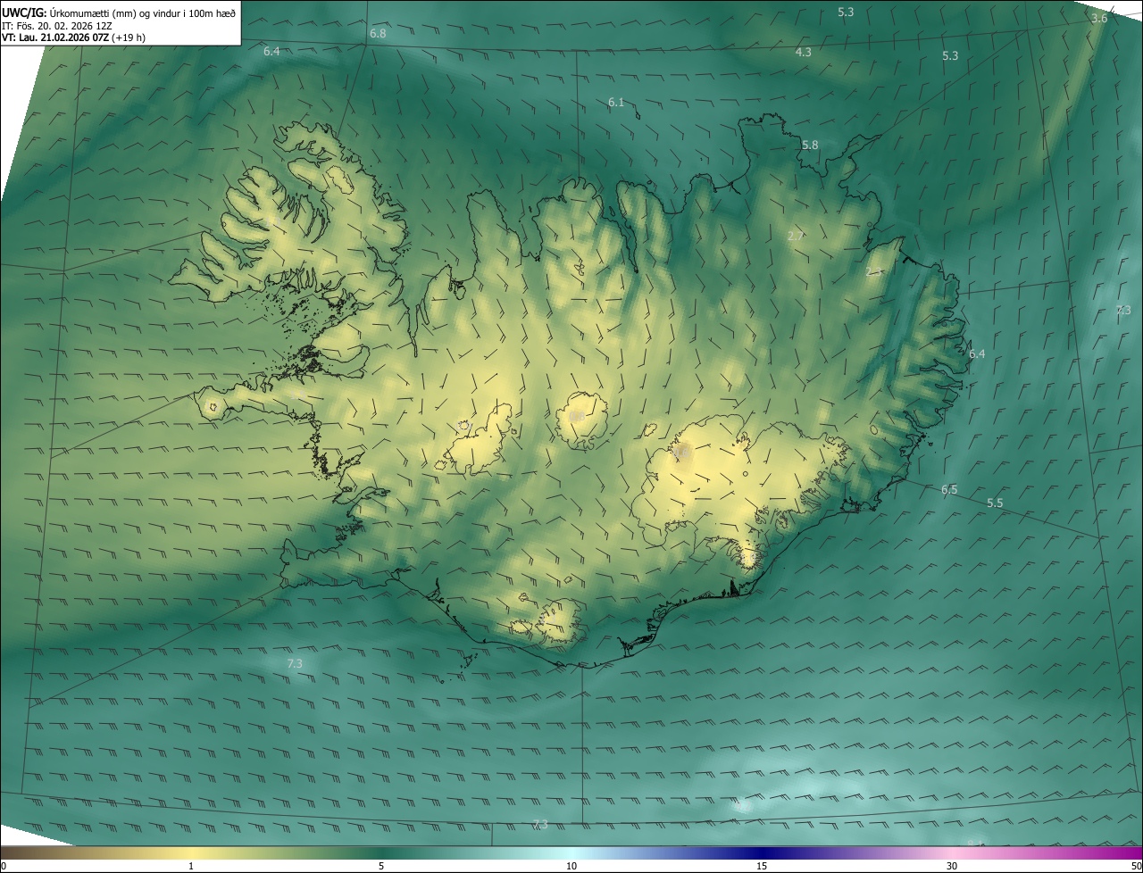
Task: Click the 6.4 value off the east coast
Action: click(x=977, y=353)
